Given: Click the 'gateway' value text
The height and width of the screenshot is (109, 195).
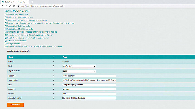Looking at the screenshot, I should [x=66, y=61].
